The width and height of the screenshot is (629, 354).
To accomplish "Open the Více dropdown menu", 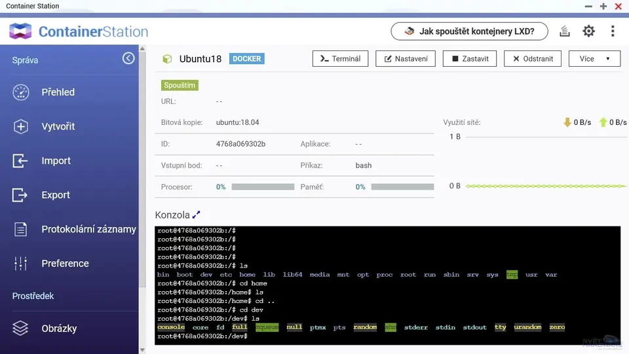I will [594, 59].
